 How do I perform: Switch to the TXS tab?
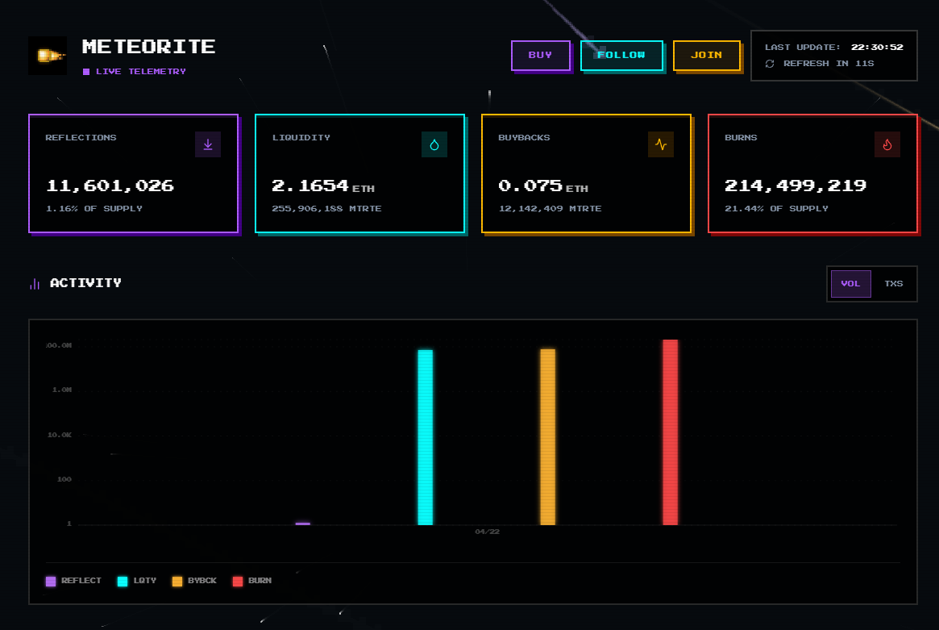pos(893,283)
